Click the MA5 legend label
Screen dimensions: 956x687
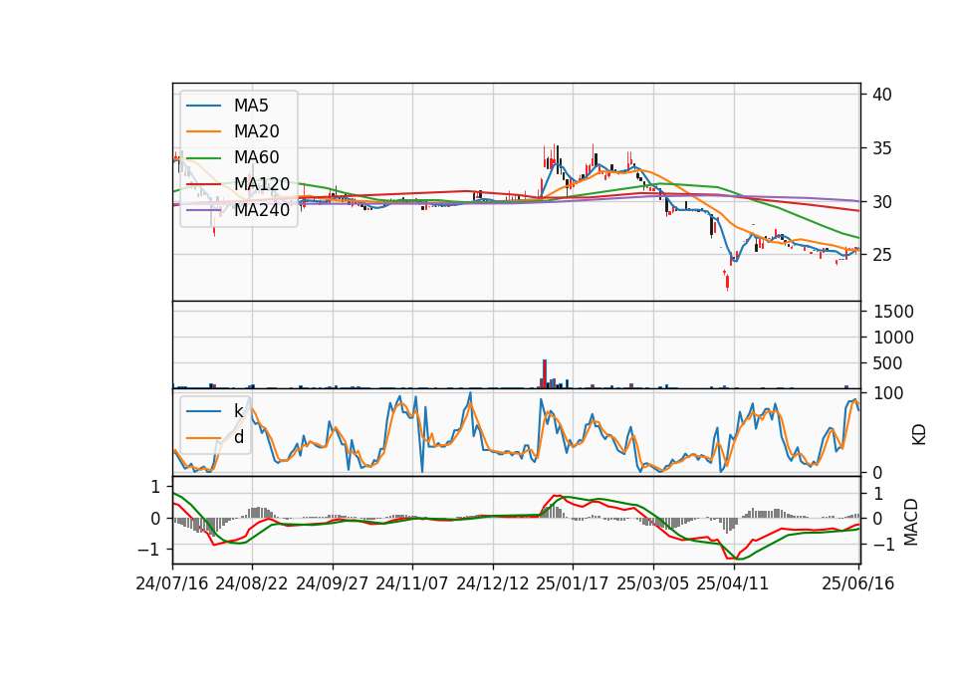coord(251,106)
